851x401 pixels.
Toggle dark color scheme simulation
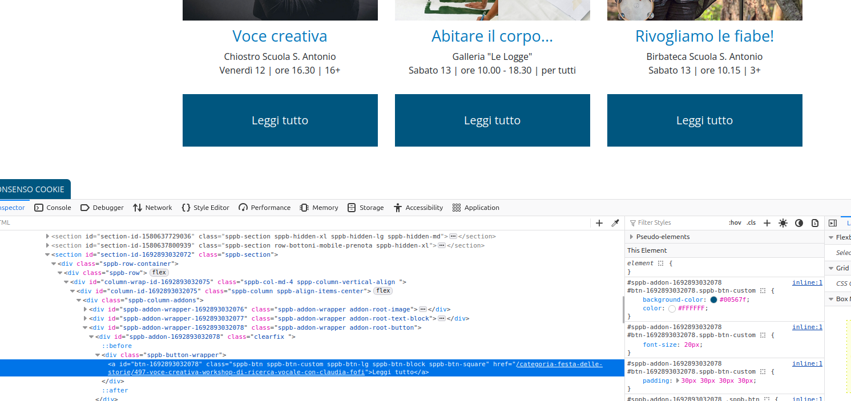point(799,223)
